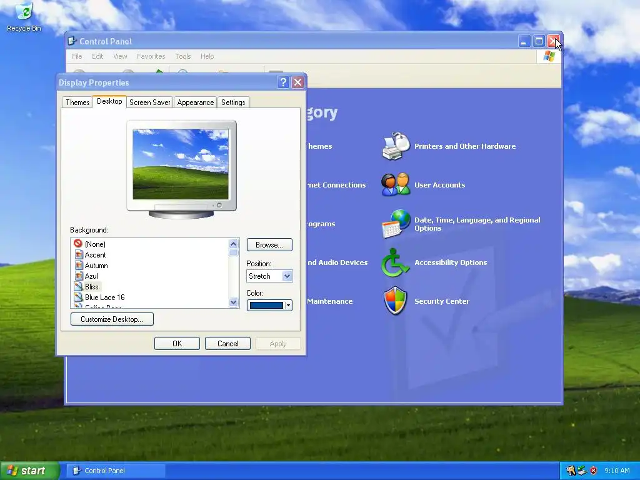Go to the Settings tab

pyautogui.click(x=233, y=102)
